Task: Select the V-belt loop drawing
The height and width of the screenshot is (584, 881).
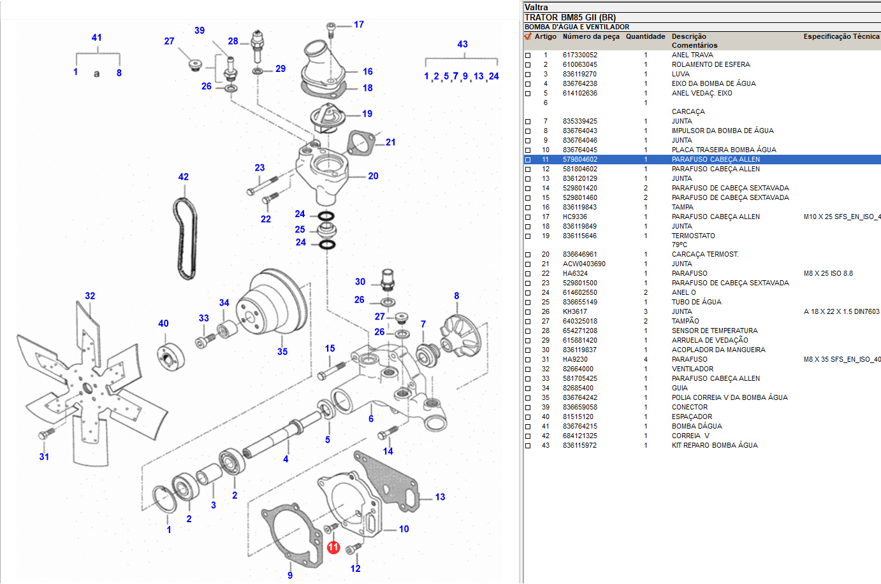Action: [x=184, y=239]
